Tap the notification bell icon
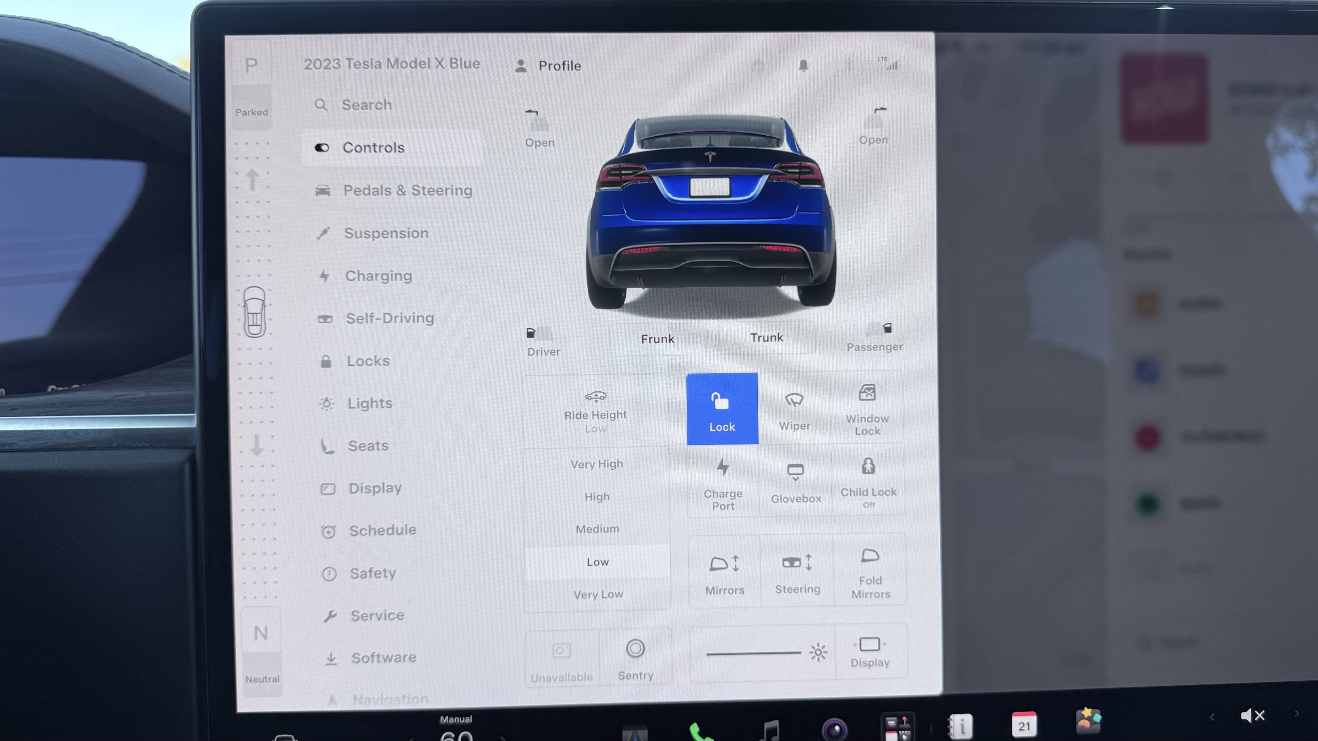The height and width of the screenshot is (741, 1318). tap(803, 65)
